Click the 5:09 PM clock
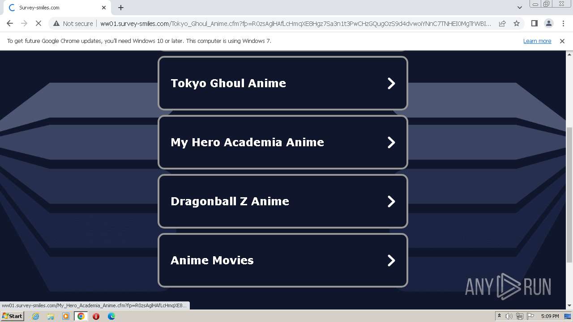573x322 pixels. [x=550, y=316]
